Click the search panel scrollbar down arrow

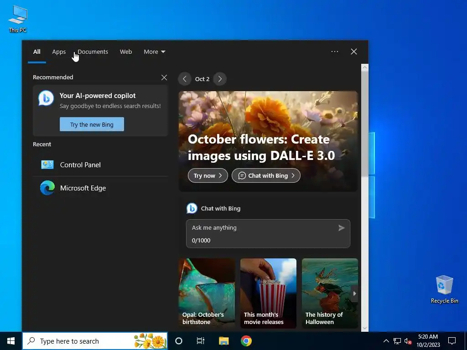click(364, 328)
